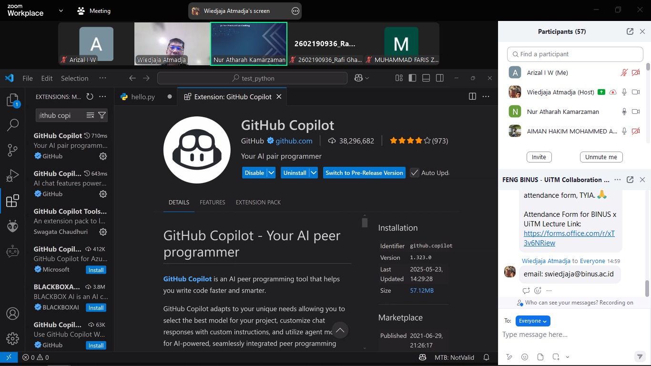Open the PlatformIO alien-head icon
651x366 pixels.
pos(12,226)
